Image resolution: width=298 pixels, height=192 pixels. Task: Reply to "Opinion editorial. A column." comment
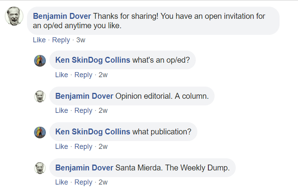[83, 110]
